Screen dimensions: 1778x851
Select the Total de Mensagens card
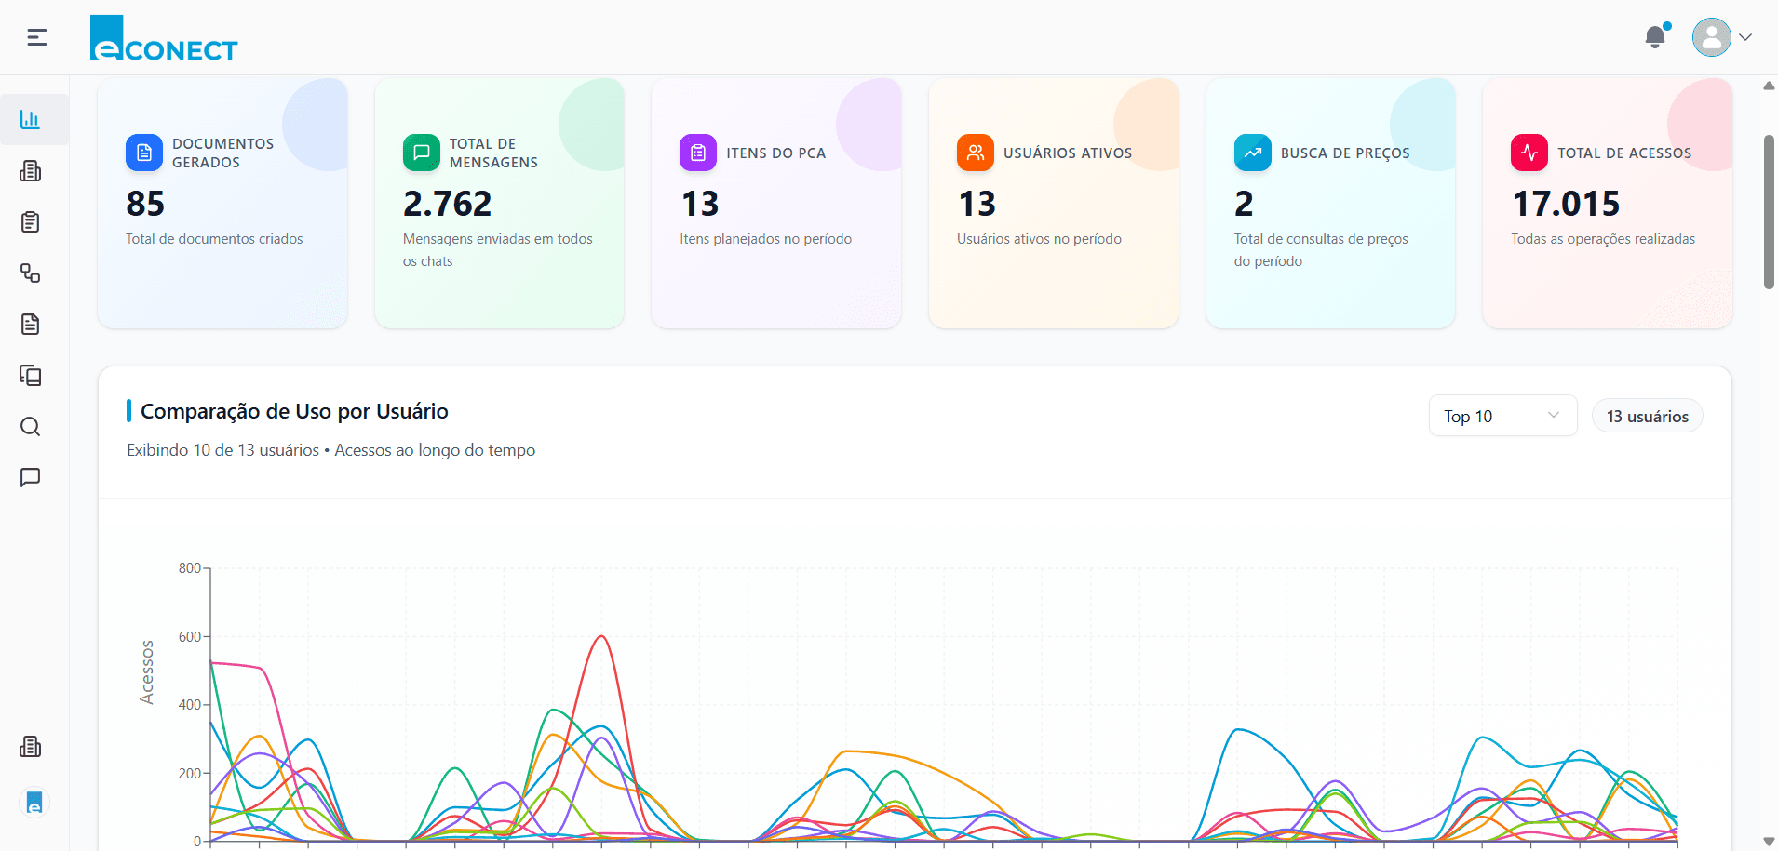499,203
